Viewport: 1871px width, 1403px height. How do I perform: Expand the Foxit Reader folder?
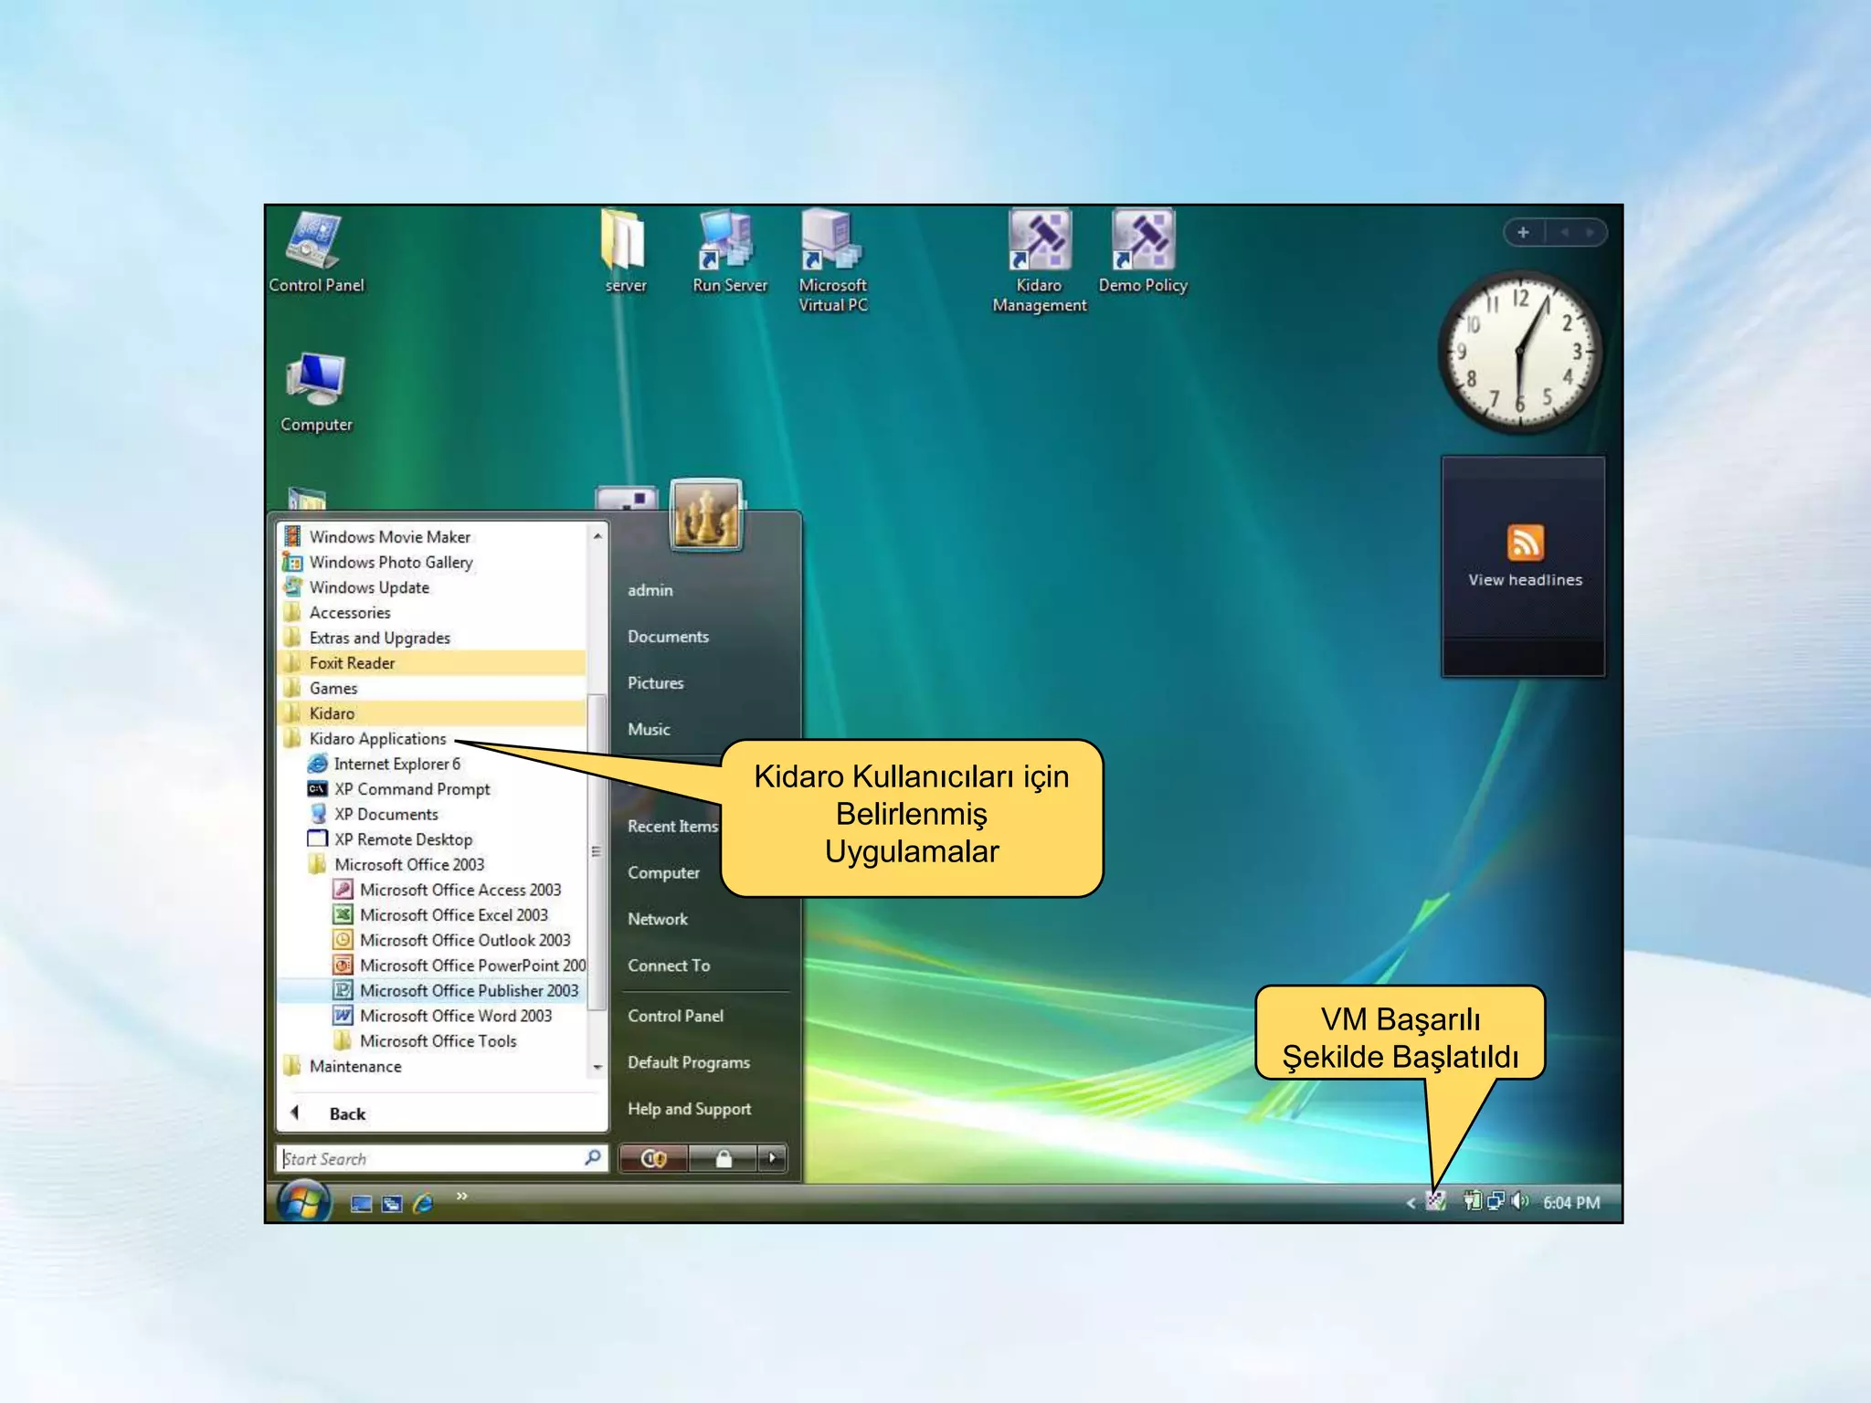click(x=431, y=663)
